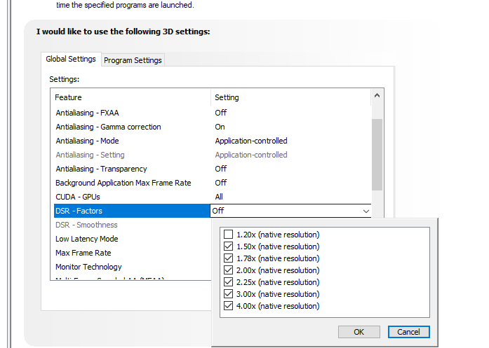
Task: Click the settings list scrollbar thumb
Action: coord(377,154)
